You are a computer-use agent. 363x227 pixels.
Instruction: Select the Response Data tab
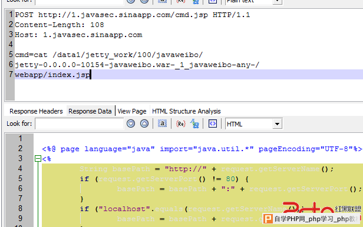pos(90,111)
